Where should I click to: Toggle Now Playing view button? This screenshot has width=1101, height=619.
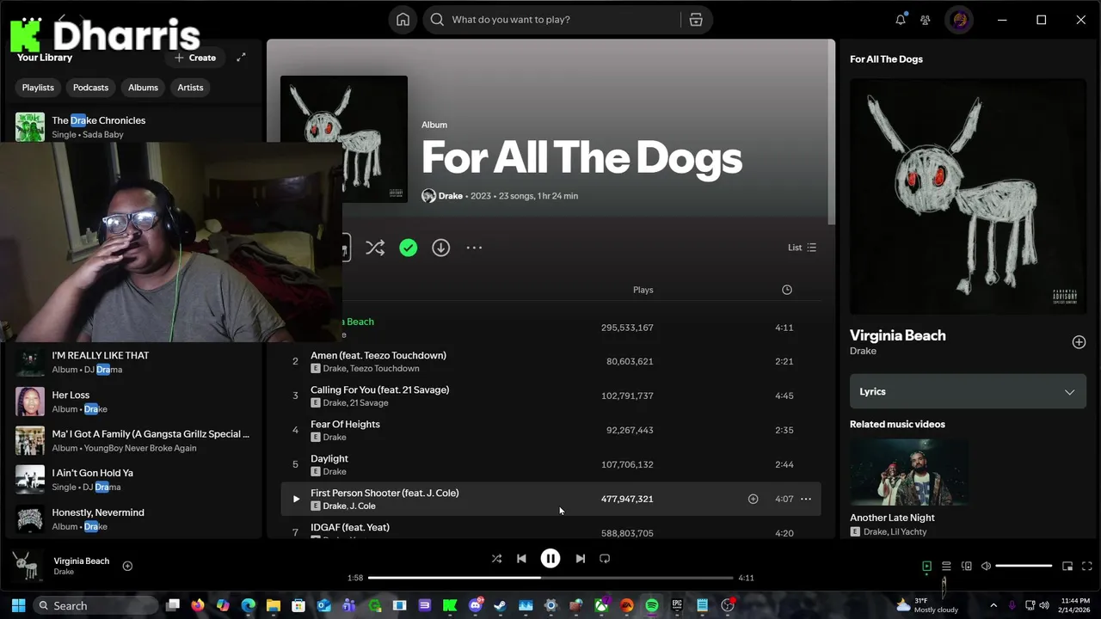click(926, 566)
